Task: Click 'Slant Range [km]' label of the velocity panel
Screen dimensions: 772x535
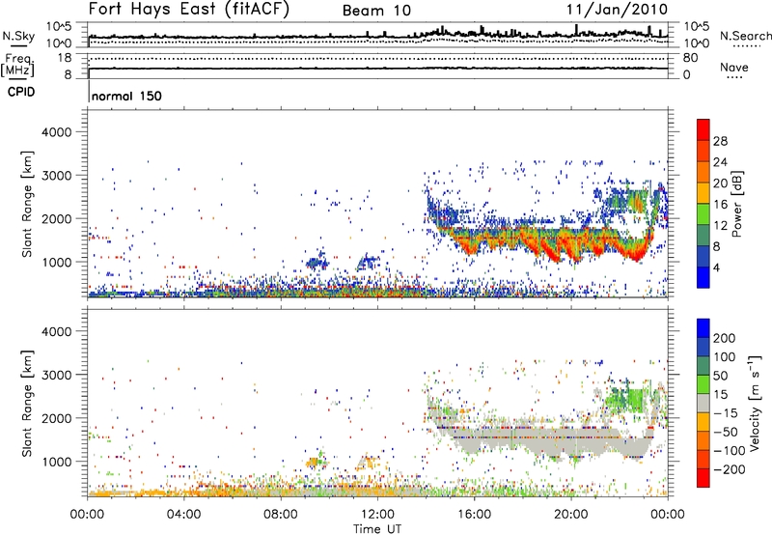Action: pyautogui.click(x=27, y=403)
